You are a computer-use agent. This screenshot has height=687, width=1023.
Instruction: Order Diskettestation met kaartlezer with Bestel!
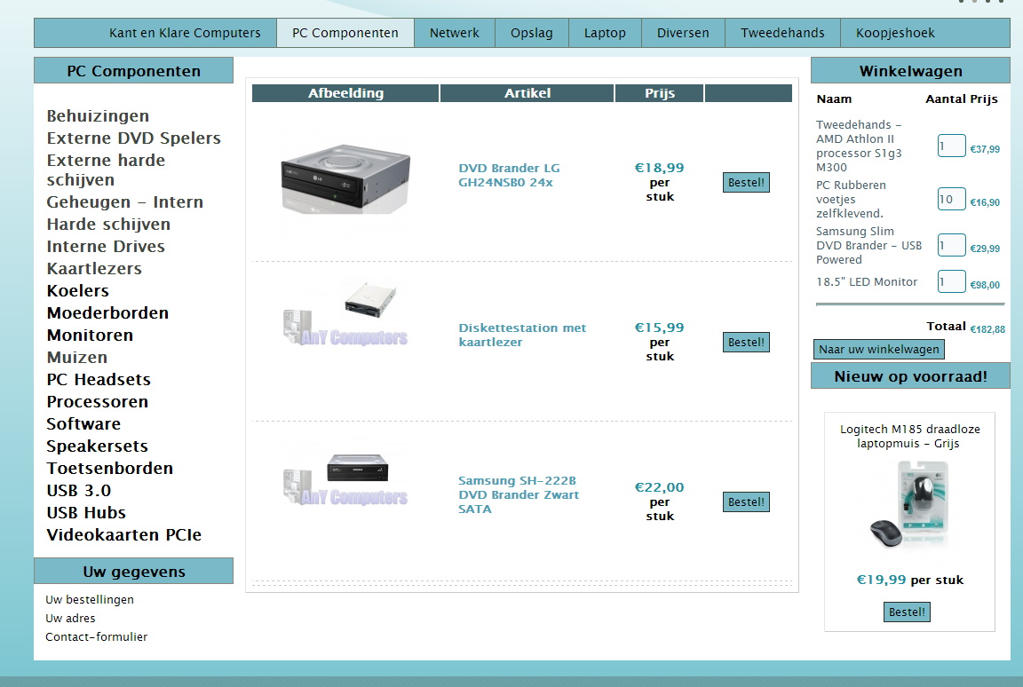(746, 343)
